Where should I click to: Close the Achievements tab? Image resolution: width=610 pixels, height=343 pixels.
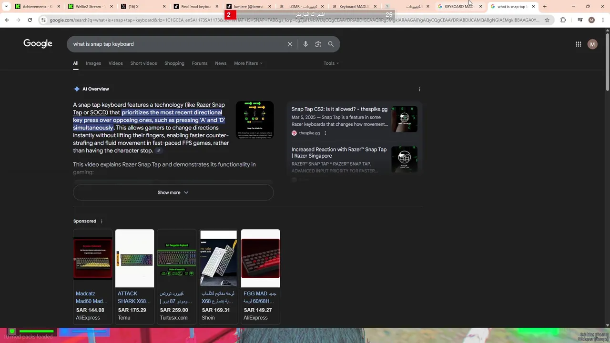coord(59,7)
